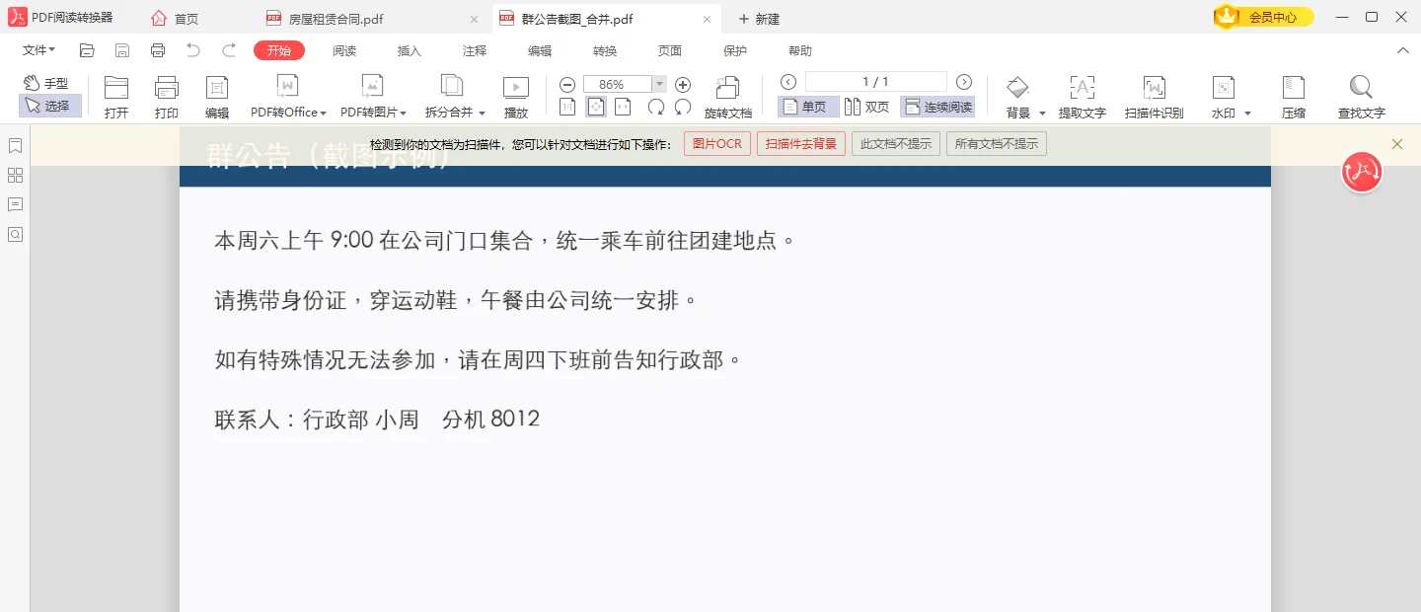Image resolution: width=1421 pixels, height=612 pixels.
Task: Click the open folder quick-access icon
Action: (87, 50)
